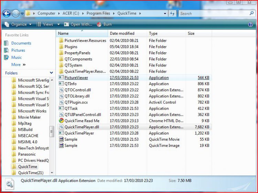Select MSXML 4.0 in the folder tree
This screenshot has height=193, width=258.
tap(28, 142)
